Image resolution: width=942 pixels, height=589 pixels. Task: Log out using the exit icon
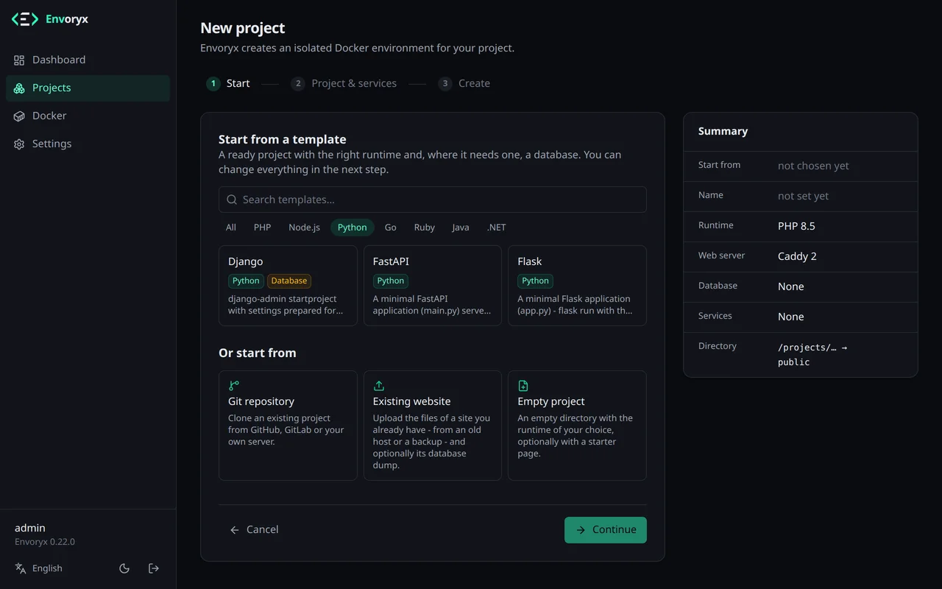[x=154, y=568]
